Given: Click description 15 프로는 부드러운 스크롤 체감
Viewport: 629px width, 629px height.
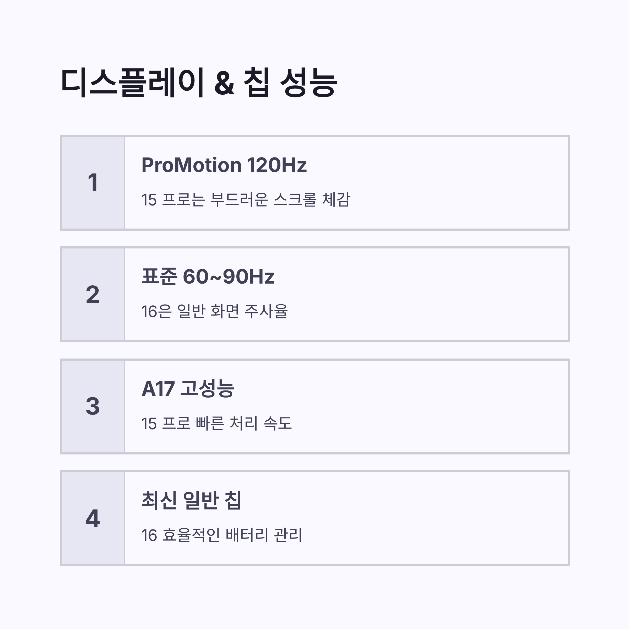Looking at the screenshot, I should (246, 199).
